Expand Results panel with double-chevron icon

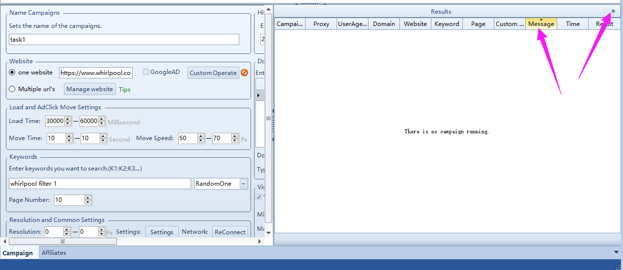pos(613,11)
